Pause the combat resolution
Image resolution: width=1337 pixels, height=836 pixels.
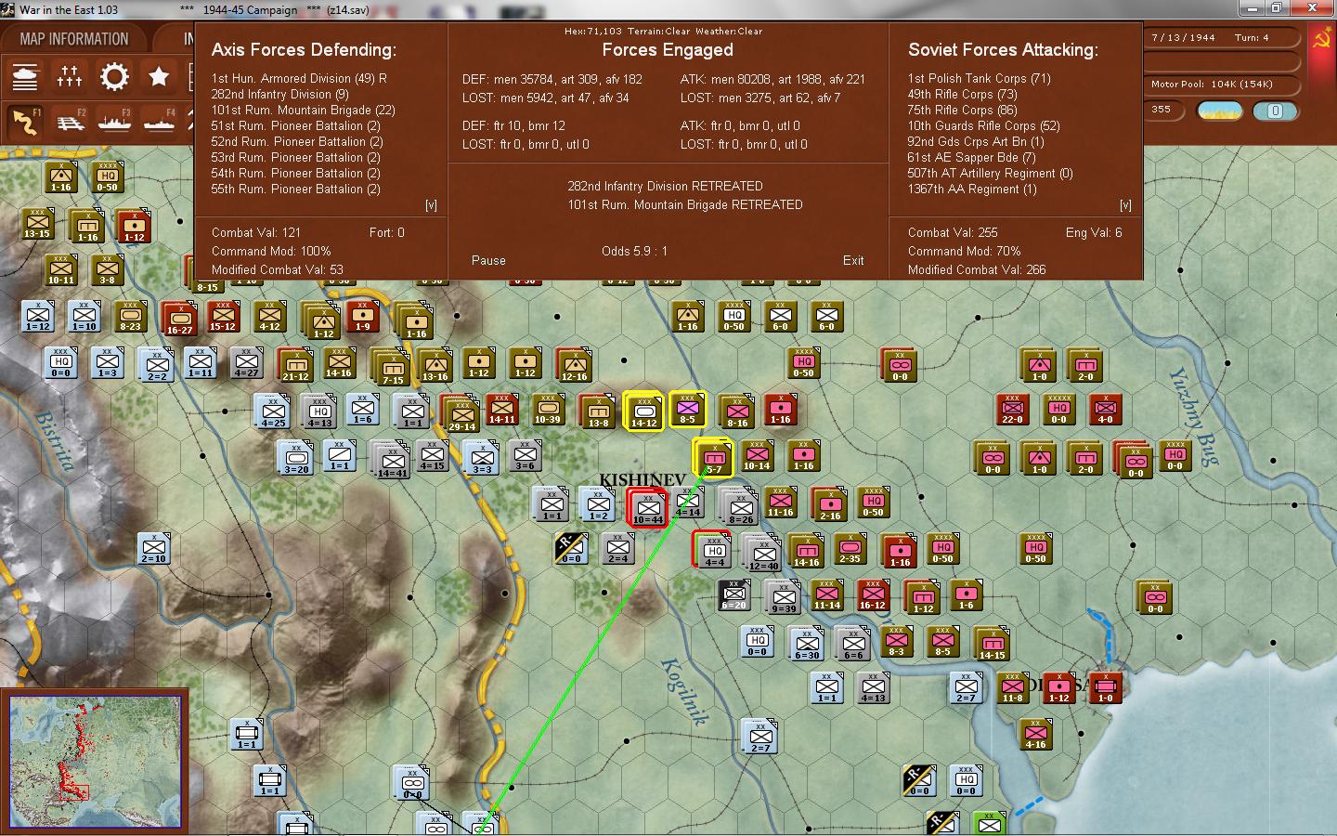488,261
